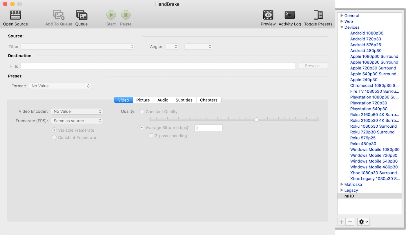This screenshot has height=235, width=406.
Task: Open the Video Encoder dropdown
Action: tap(77, 111)
